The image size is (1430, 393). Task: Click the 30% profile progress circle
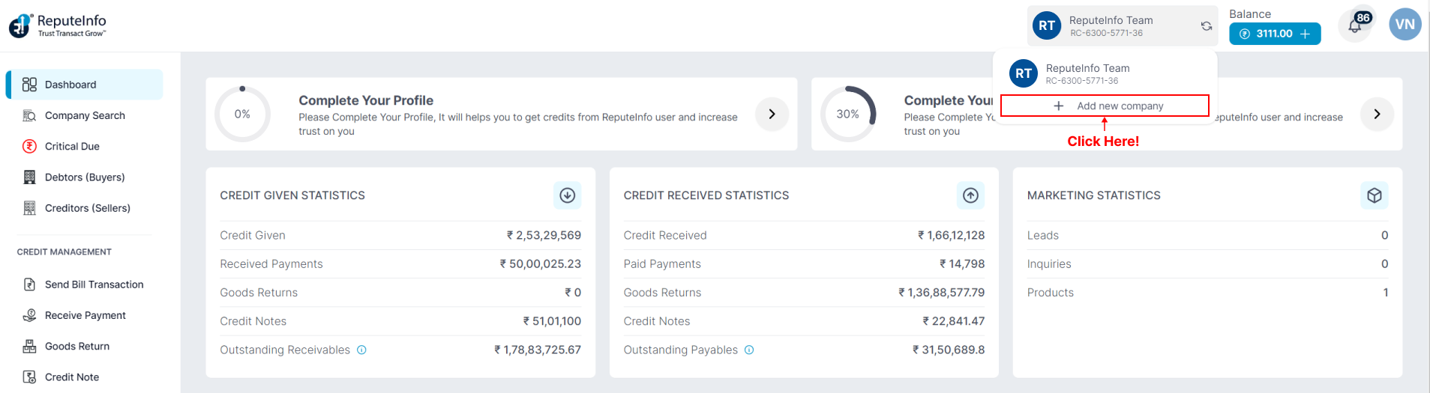click(x=847, y=115)
